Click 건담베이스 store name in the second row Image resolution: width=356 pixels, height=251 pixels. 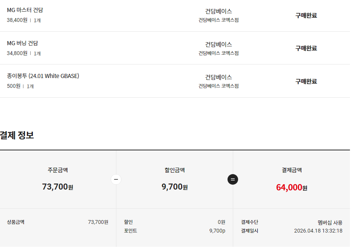point(218,44)
